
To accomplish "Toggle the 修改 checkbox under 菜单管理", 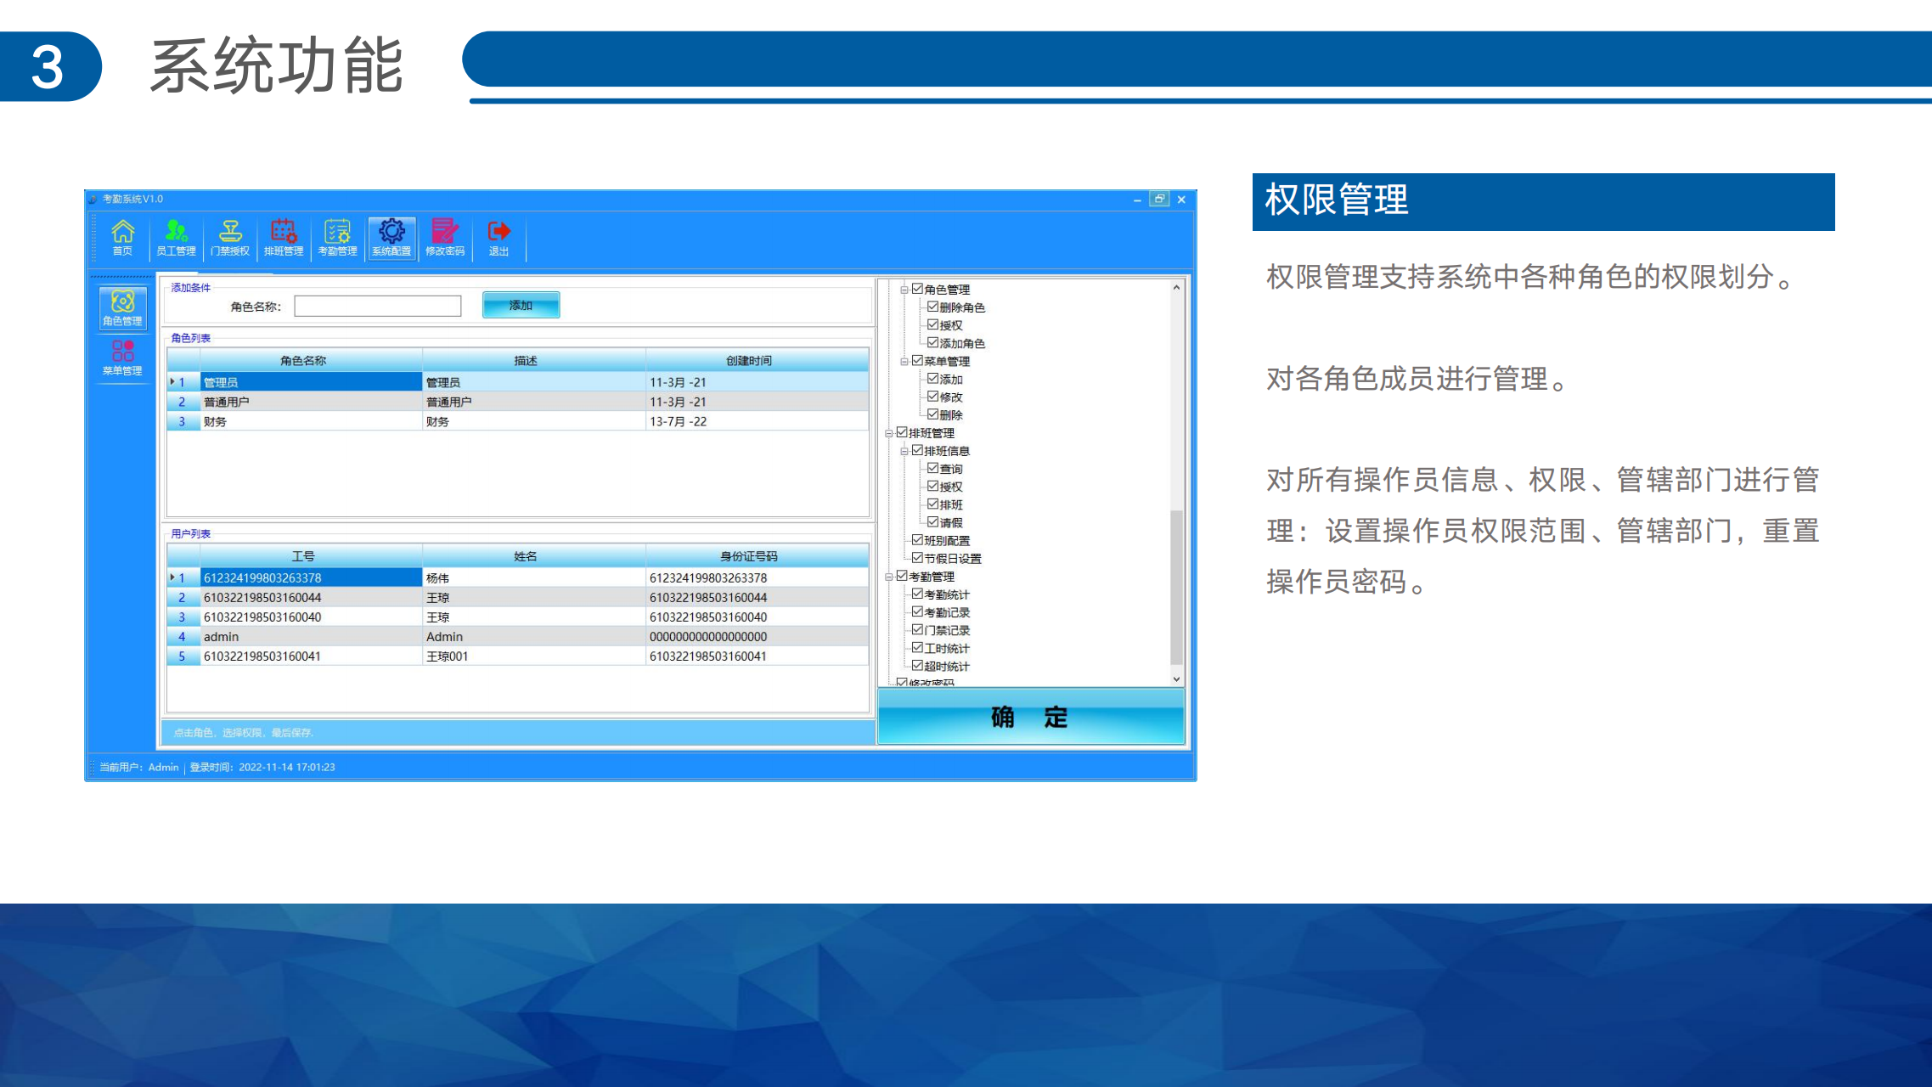I will (x=932, y=397).
